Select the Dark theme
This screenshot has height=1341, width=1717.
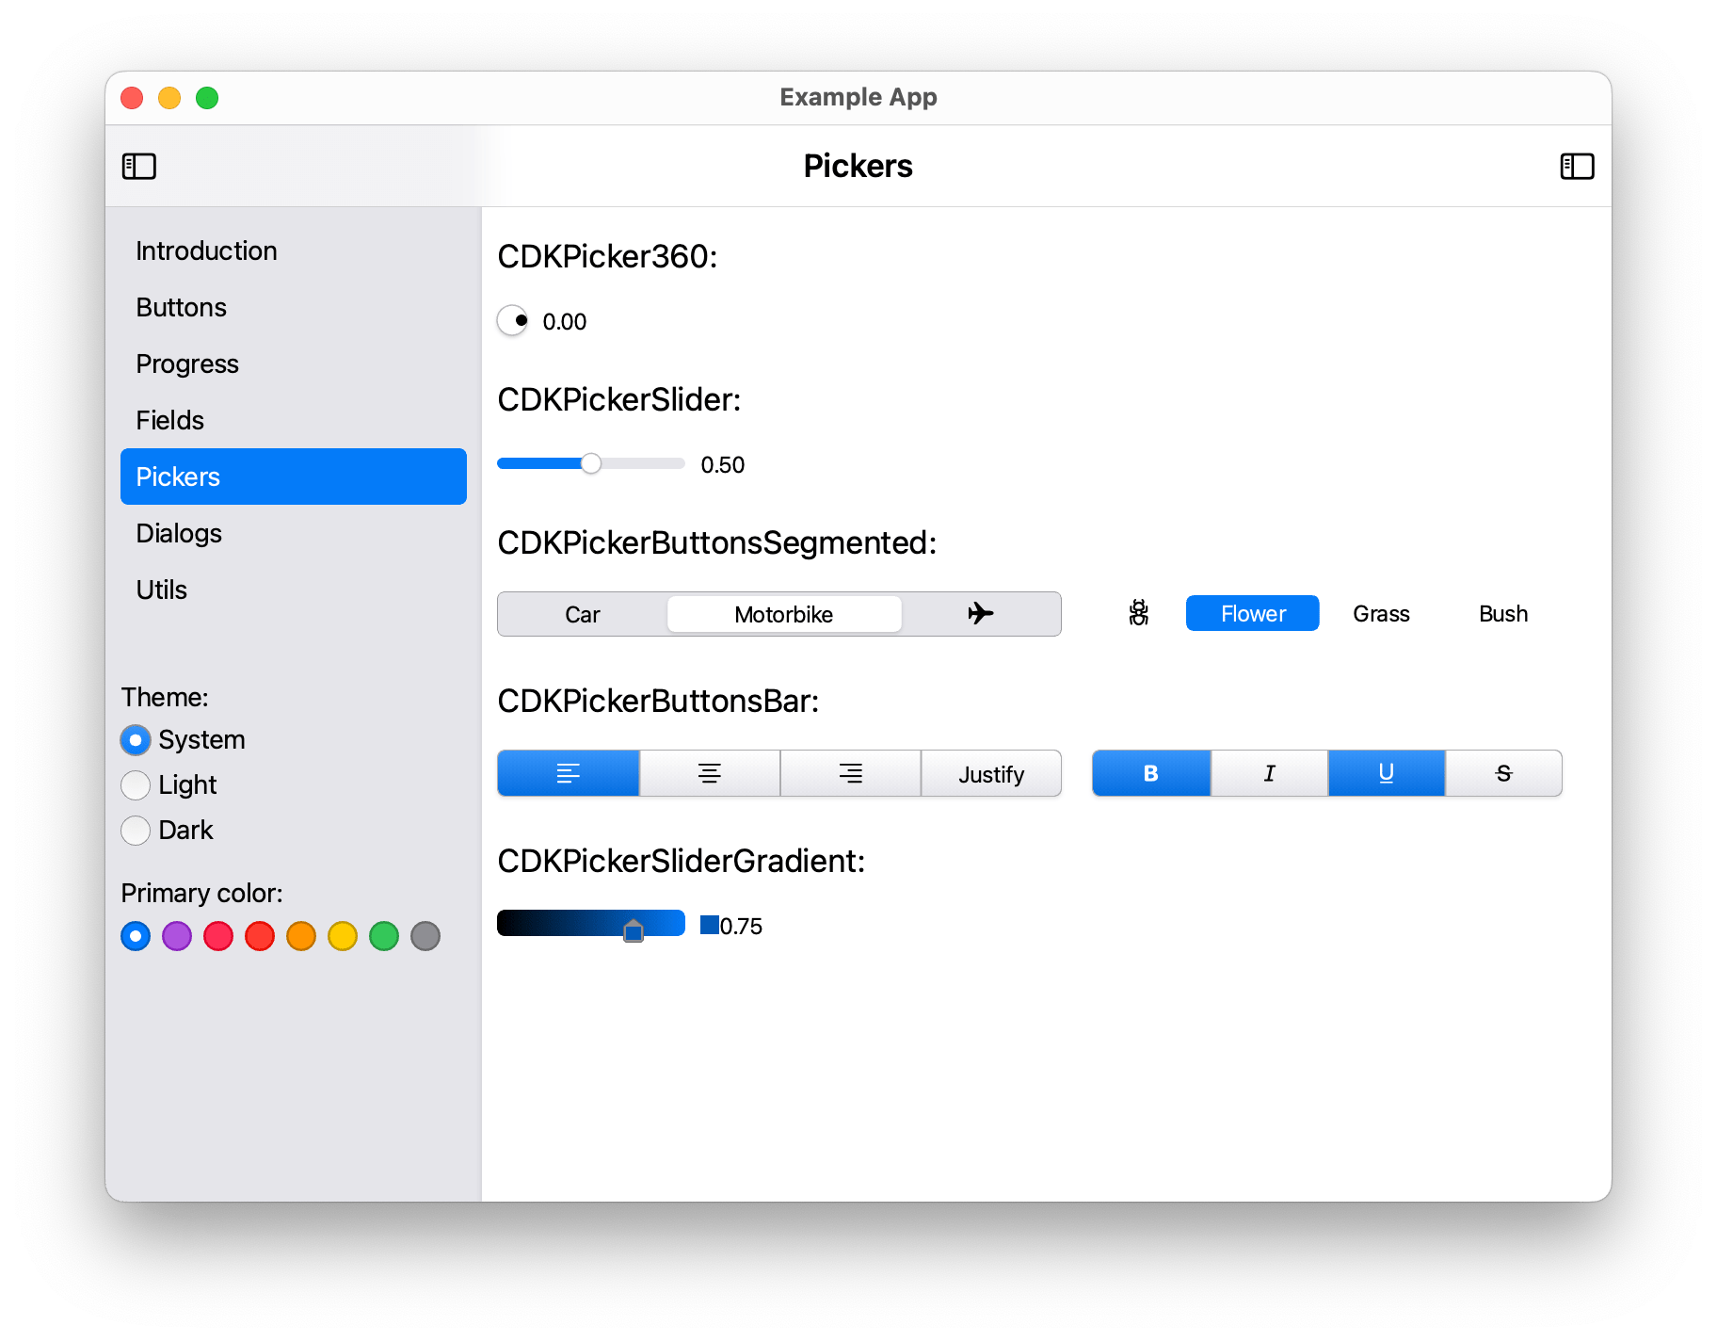[x=136, y=830]
